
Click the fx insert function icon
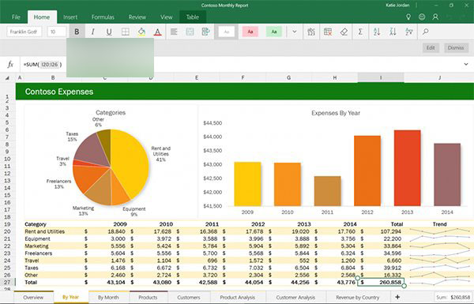[x=10, y=65]
